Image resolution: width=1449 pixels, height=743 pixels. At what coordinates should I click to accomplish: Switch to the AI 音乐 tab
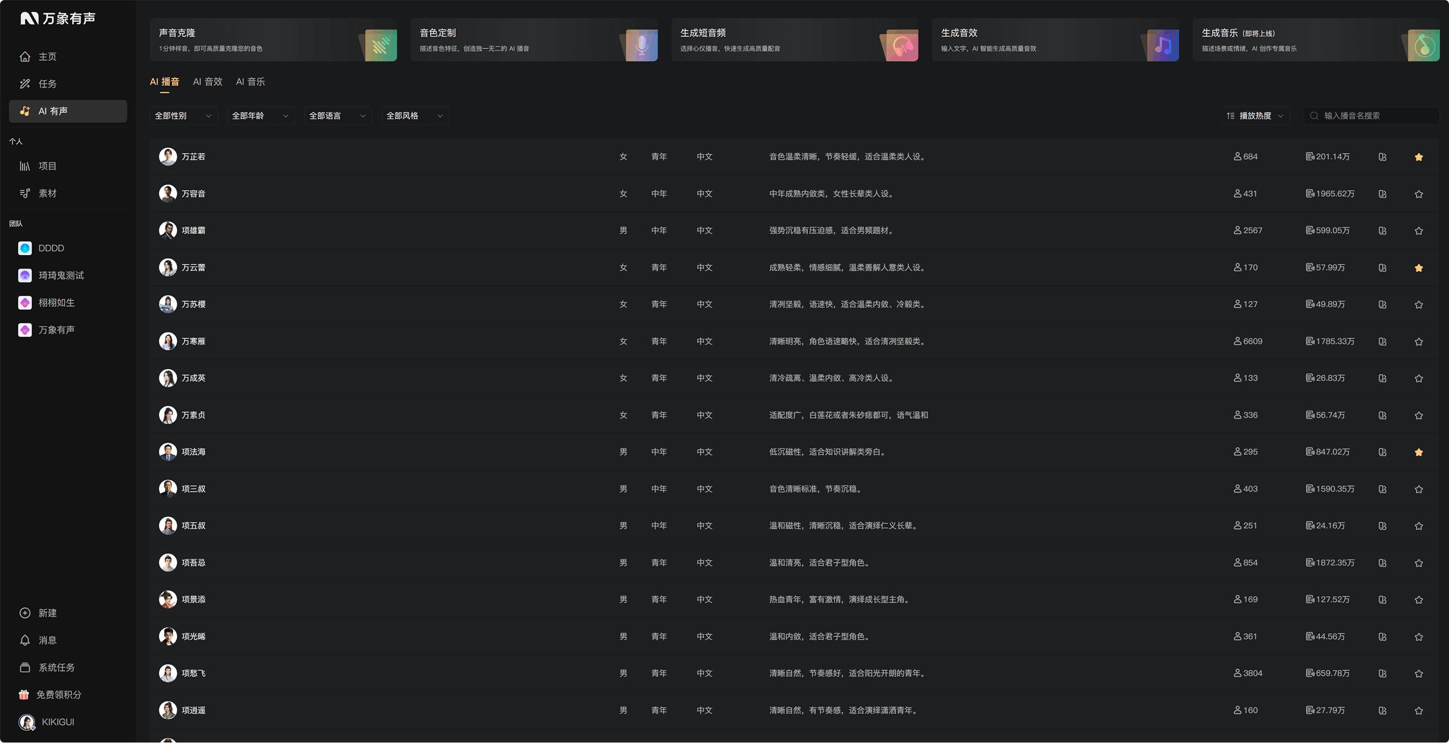(251, 82)
